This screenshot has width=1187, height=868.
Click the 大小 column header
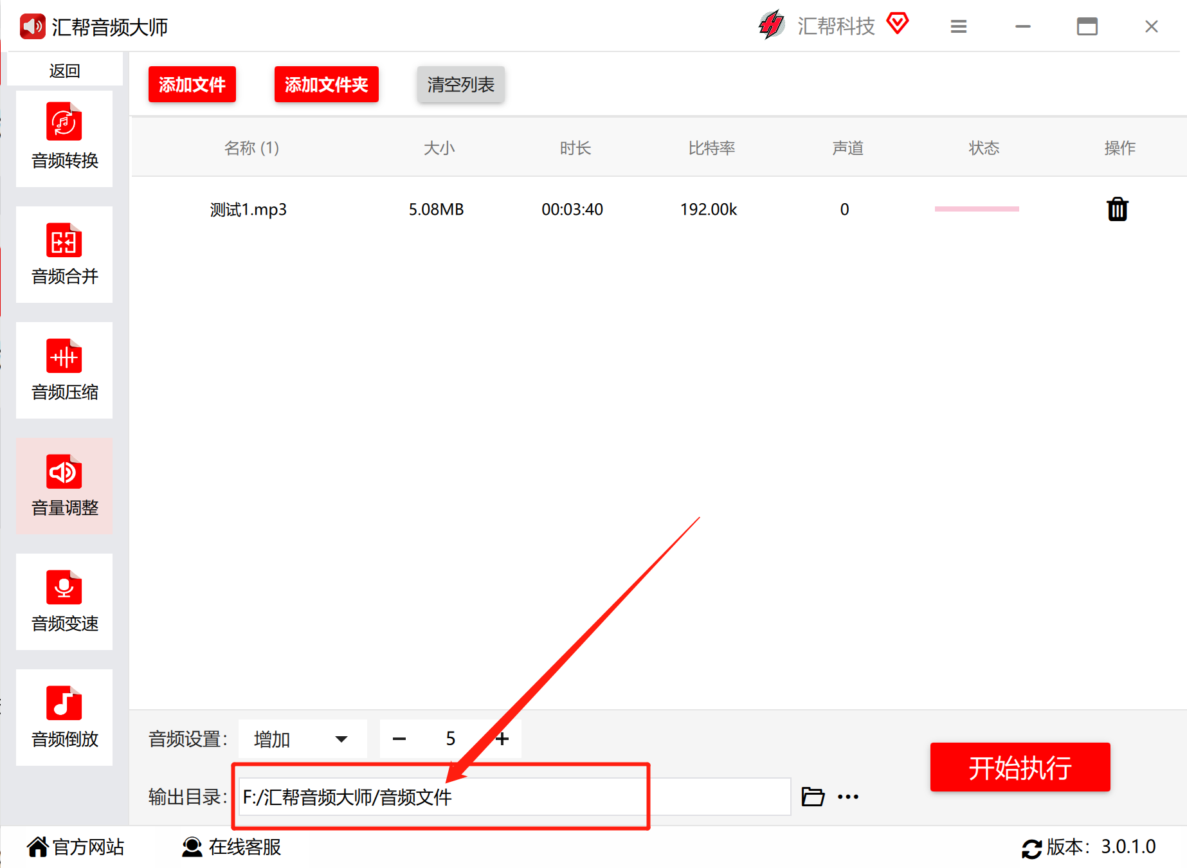(439, 148)
